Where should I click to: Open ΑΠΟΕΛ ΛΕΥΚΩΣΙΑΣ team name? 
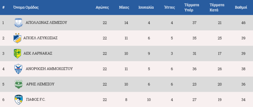(x=40, y=38)
